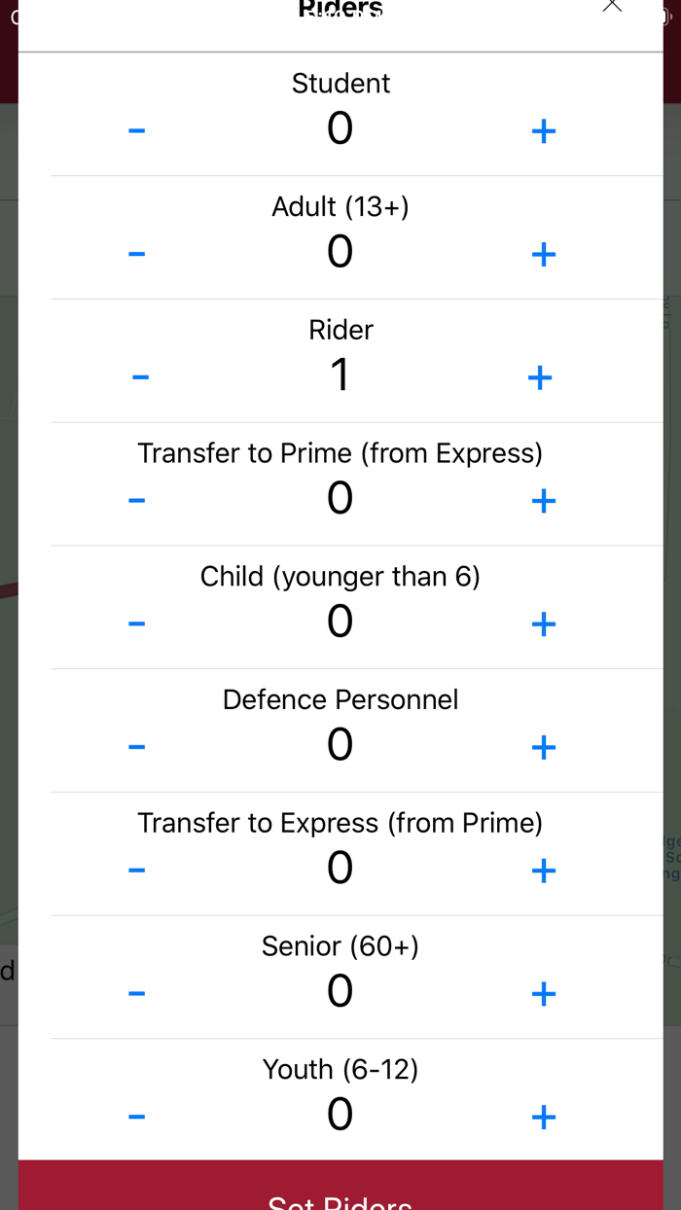Remove a Senior (60+) rider
681x1210 pixels.
137,993
